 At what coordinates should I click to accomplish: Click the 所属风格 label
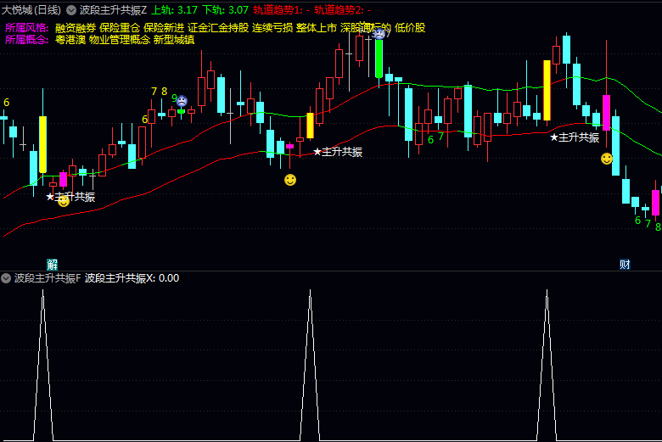tap(26, 28)
